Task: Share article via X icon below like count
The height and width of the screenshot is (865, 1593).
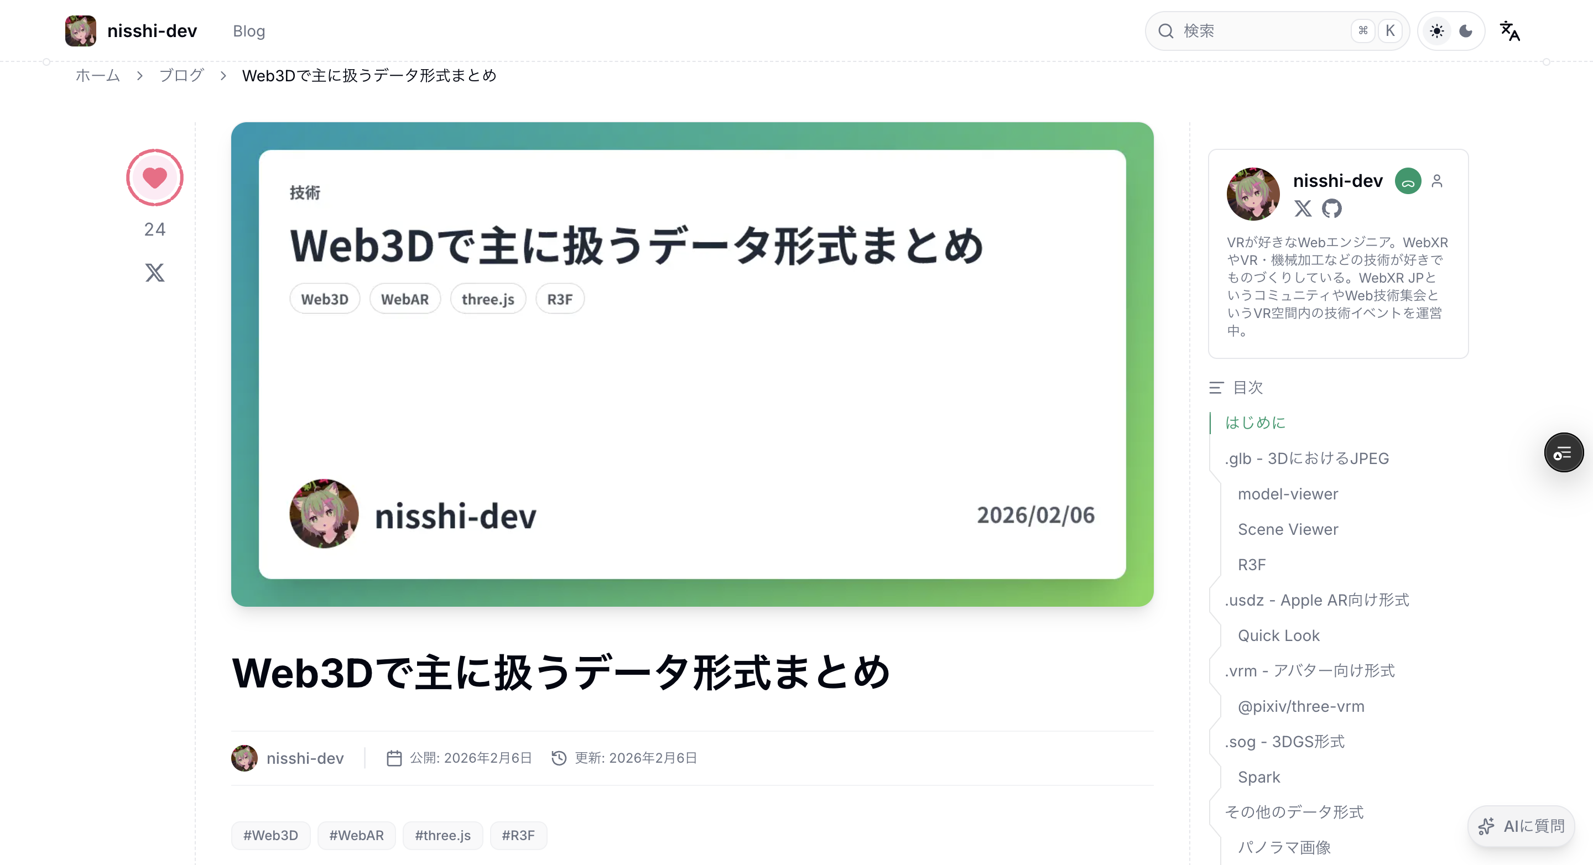Action: [x=155, y=273]
